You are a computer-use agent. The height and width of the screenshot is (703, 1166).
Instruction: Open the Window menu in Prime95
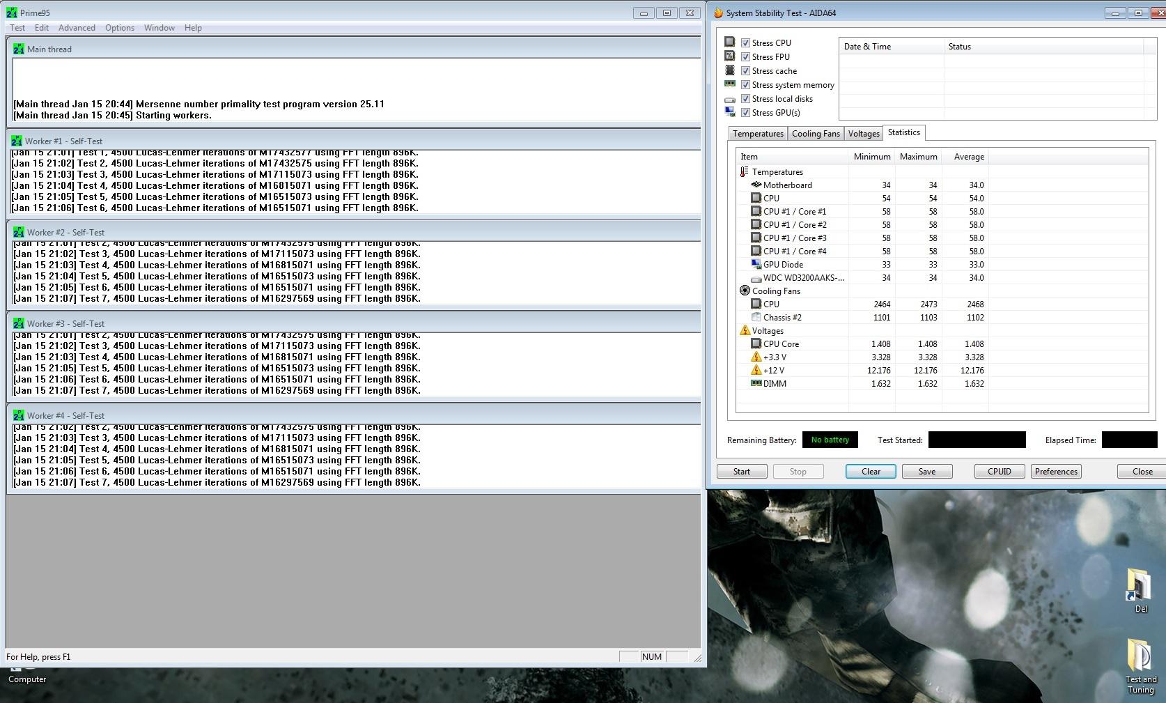pos(160,28)
